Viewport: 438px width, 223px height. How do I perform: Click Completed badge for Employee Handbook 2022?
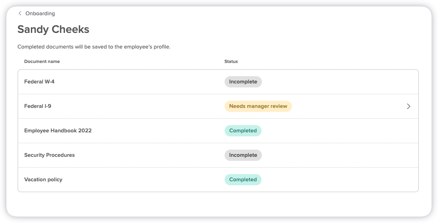[x=243, y=131]
